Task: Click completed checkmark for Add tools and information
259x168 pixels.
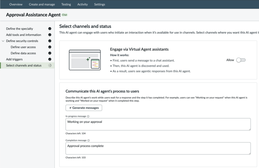Action: click(50, 35)
